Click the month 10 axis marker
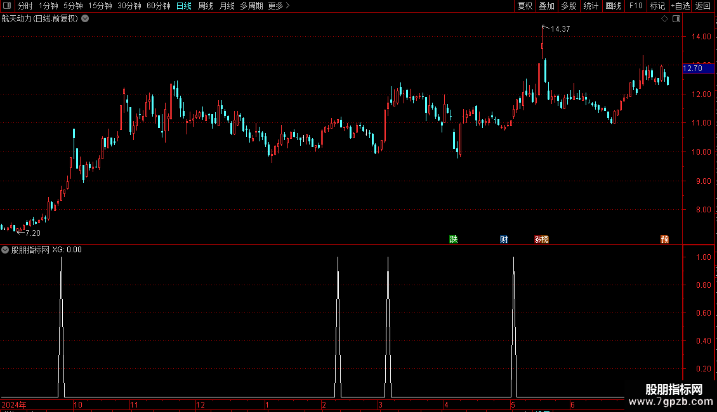Screen dimensions: 717x412 (x=78, y=405)
